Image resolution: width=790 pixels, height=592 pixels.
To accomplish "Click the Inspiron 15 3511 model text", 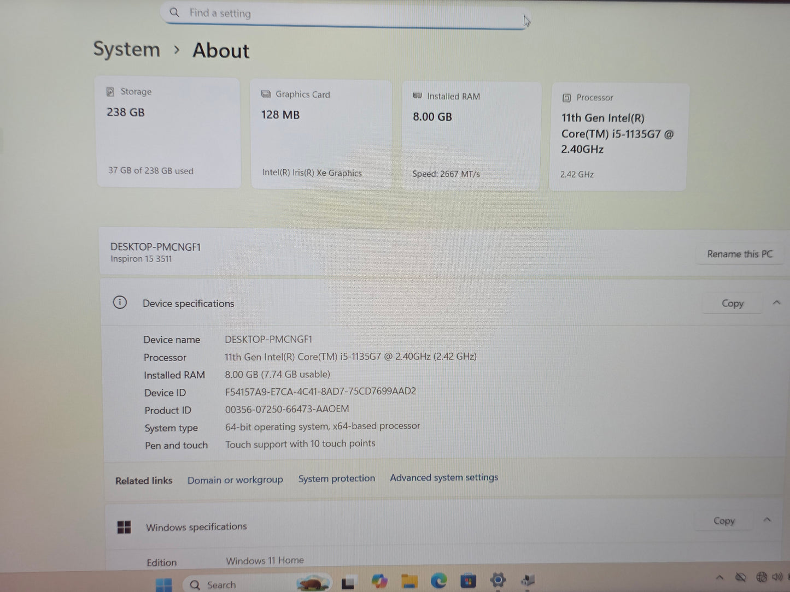I will 141,259.
